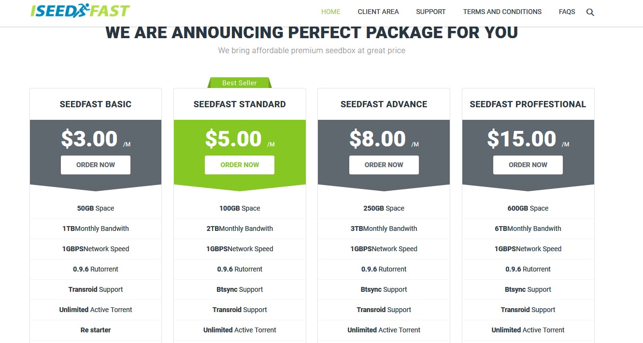The width and height of the screenshot is (643, 343).
Task: Order the Seedfast Standard plan
Action: [240, 165]
